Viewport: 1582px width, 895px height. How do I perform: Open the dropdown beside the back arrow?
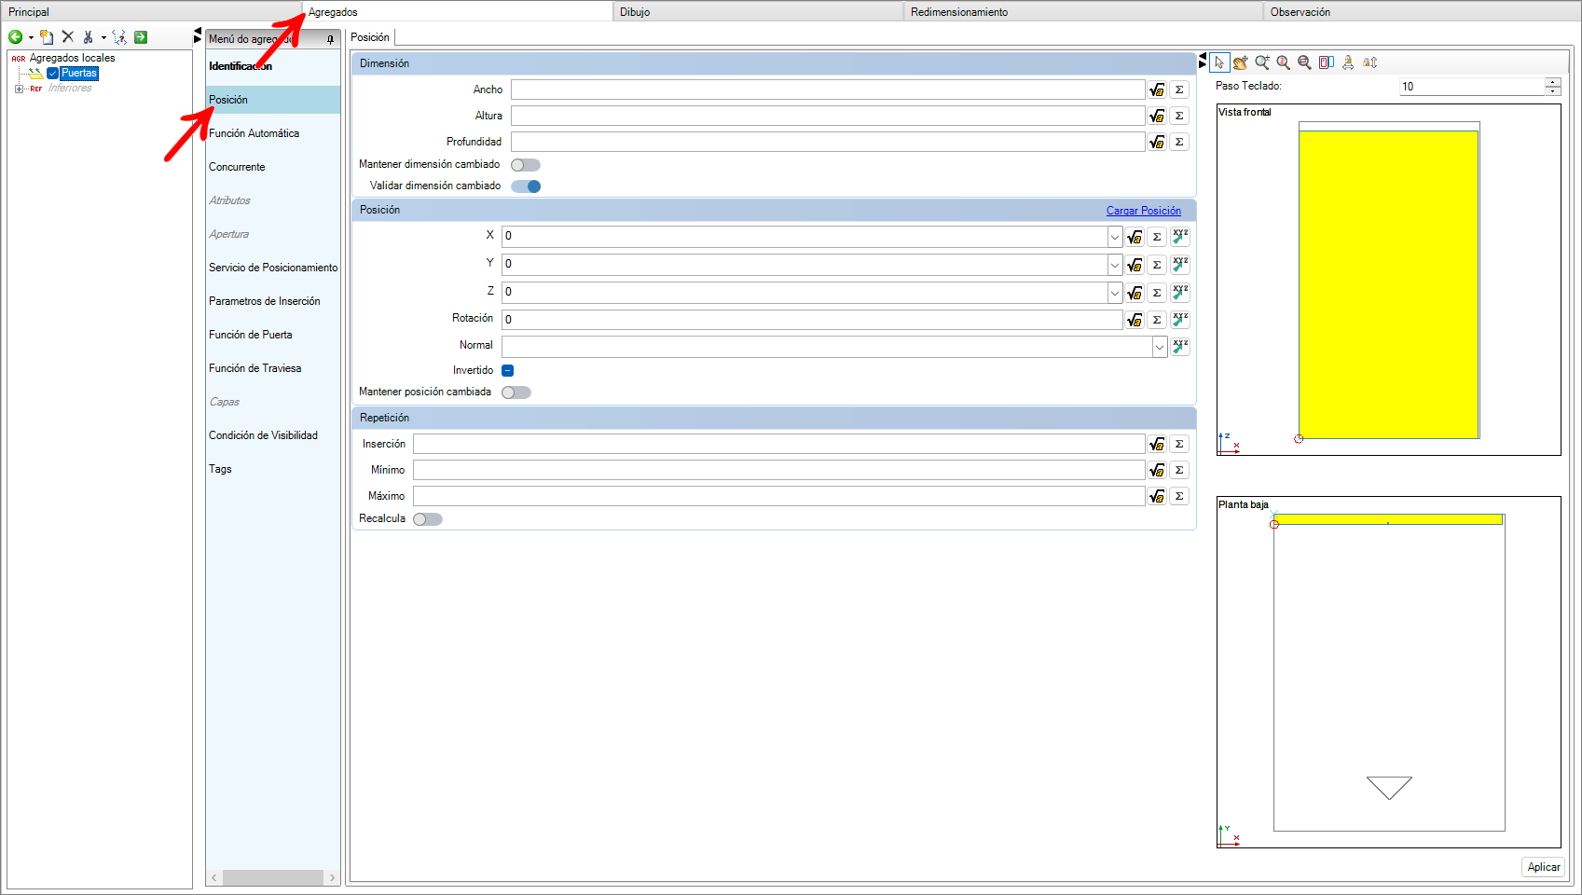pyautogui.click(x=31, y=38)
